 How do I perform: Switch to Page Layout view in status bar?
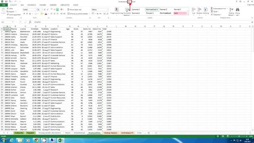223,136
